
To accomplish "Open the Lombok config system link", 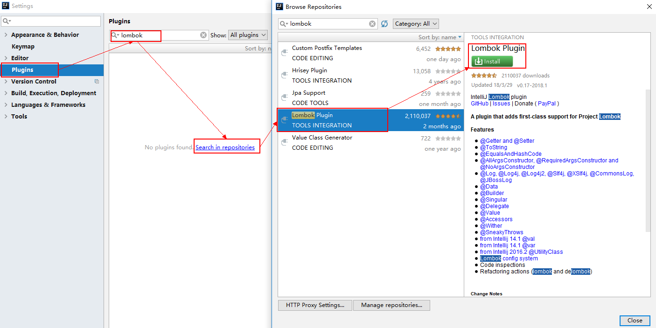I will 509,258.
